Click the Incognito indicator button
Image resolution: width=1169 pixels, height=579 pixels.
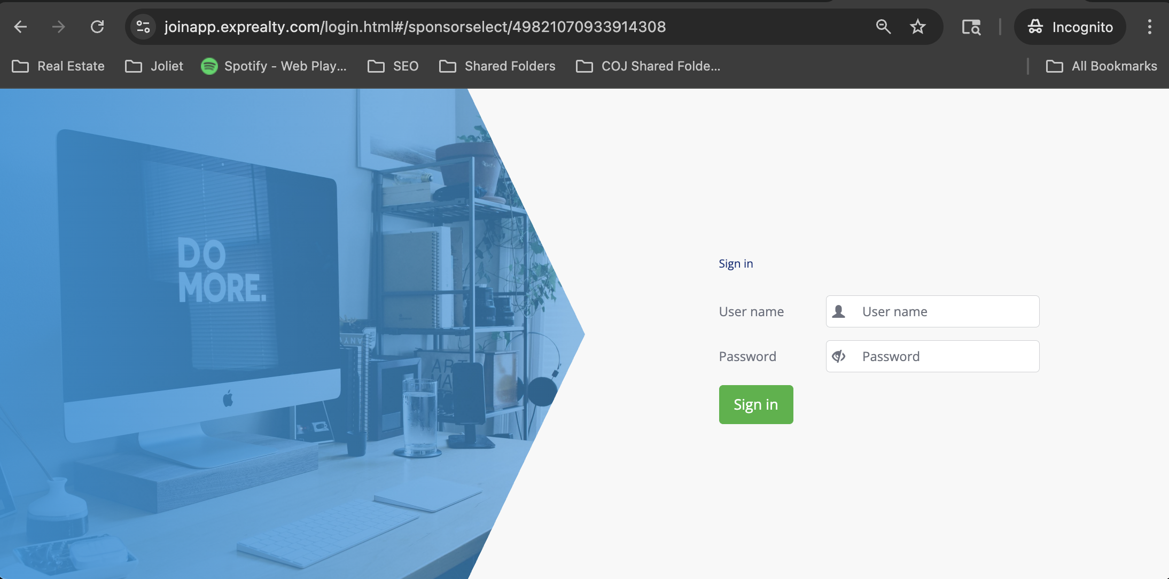[x=1070, y=27]
